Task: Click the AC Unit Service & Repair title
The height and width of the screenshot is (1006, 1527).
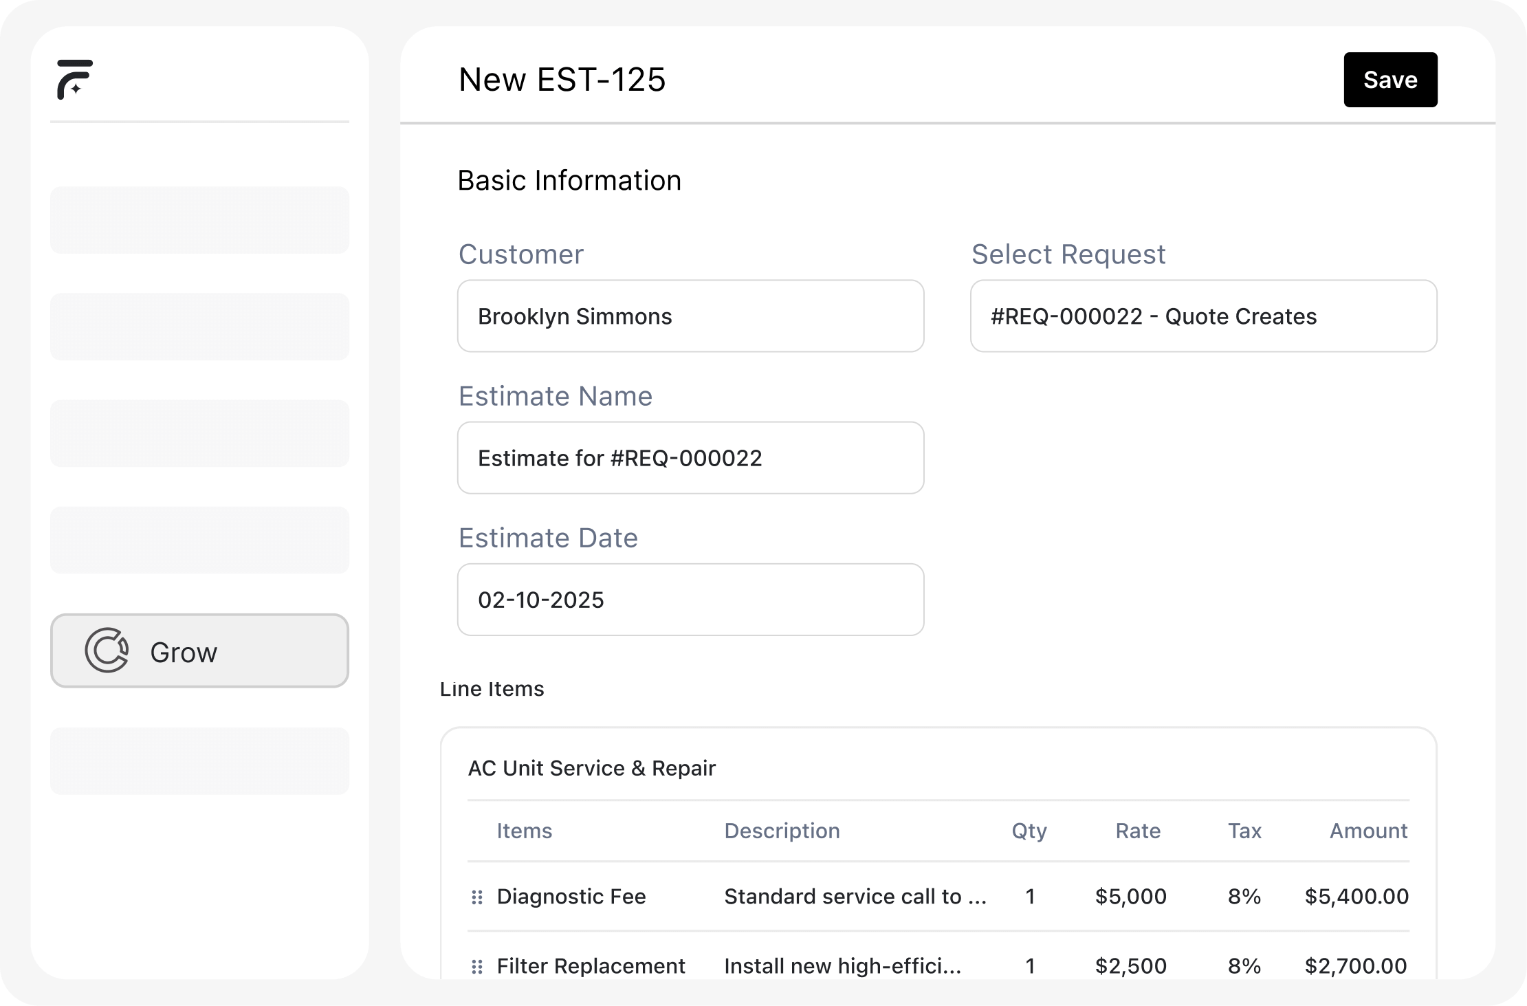Action: tap(591, 768)
